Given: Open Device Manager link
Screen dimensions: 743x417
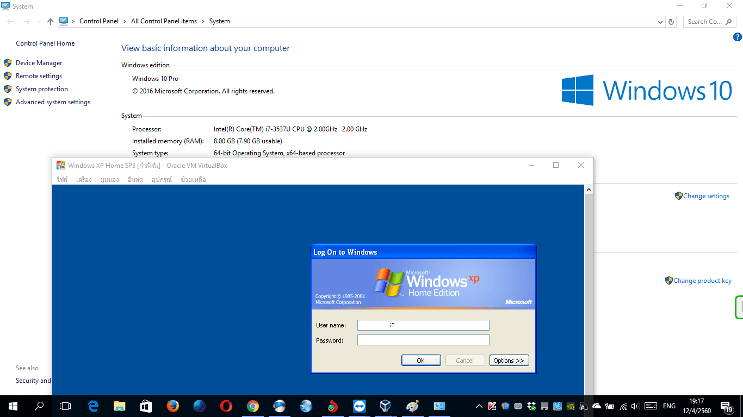Looking at the screenshot, I should point(39,63).
